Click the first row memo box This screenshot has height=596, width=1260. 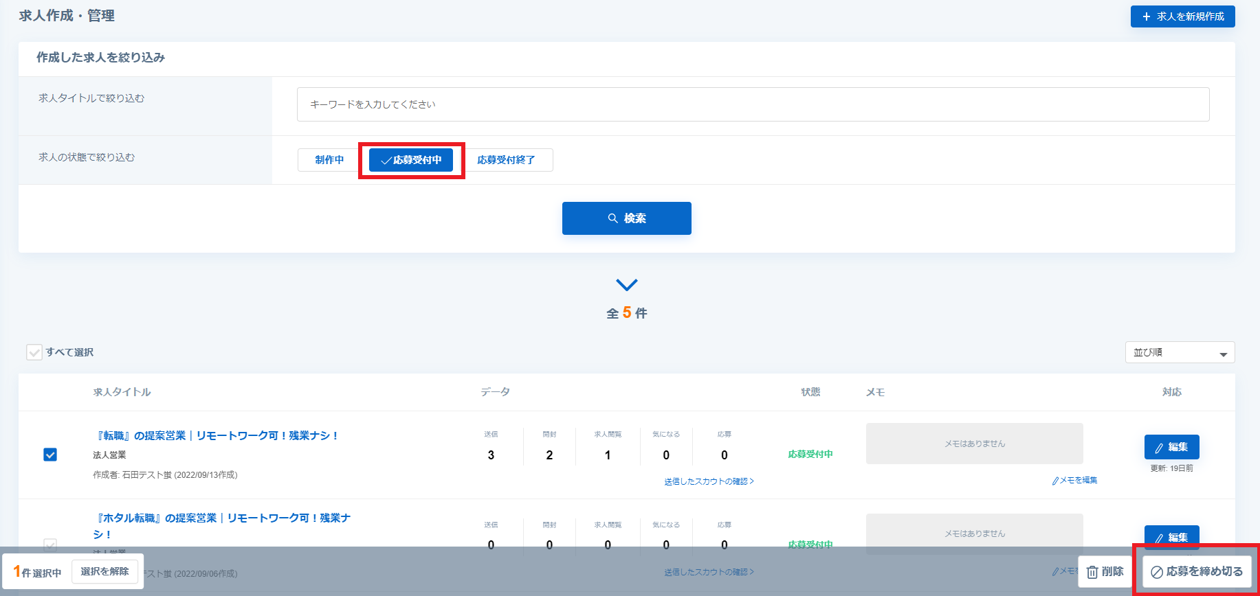[x=974, y=444]
